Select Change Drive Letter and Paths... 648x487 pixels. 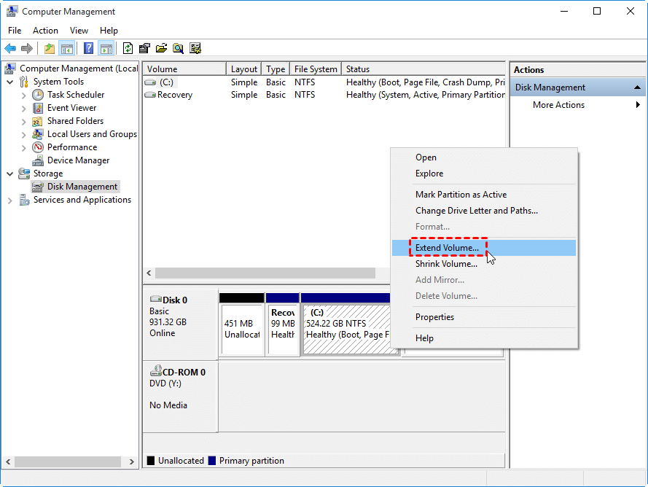tap(483, 211)
